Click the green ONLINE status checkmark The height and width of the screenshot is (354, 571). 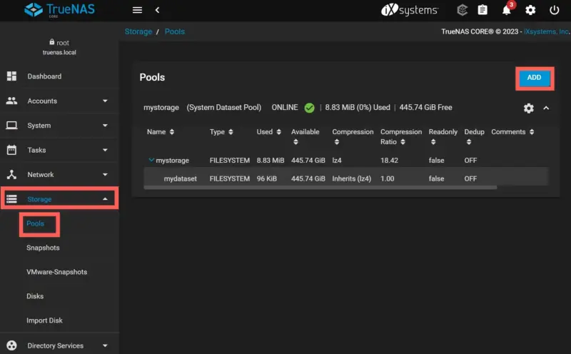[309, 108]
